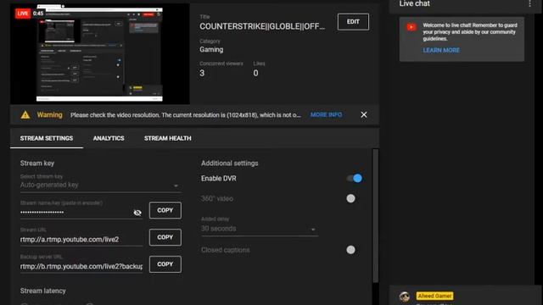This screenshot has height=305, width=543.
Task: Copy the Backup server URL
Action: tap(165, 264)
